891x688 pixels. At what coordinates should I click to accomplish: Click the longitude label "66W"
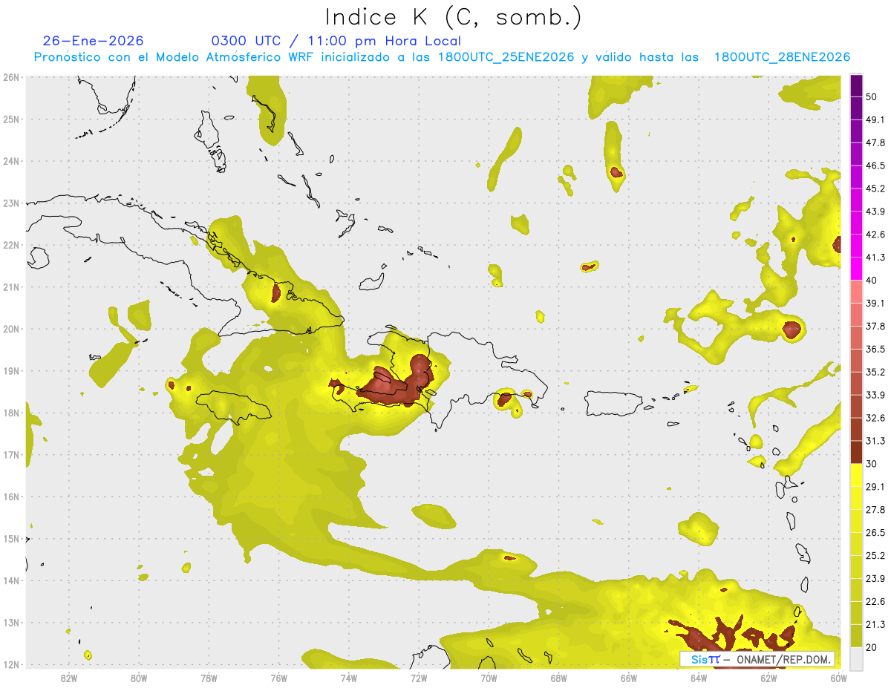click(629, 678)
